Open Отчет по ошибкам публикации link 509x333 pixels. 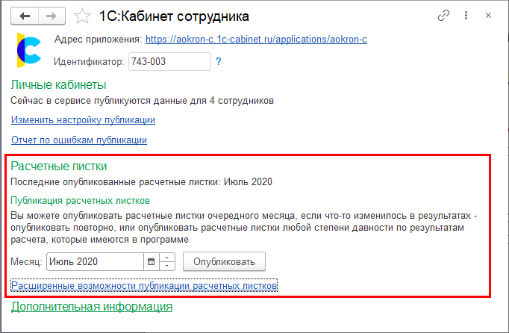[x=79, y=140]
